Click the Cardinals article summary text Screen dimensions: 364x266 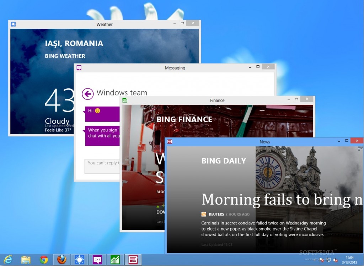(x=263, y=229)
